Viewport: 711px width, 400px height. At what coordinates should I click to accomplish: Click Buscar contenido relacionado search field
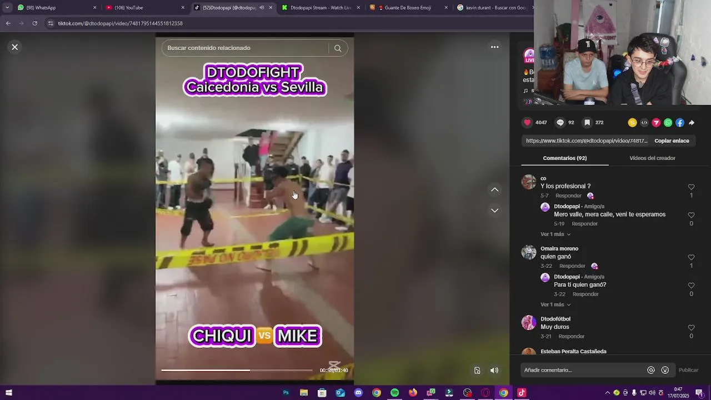pos(247,48)
